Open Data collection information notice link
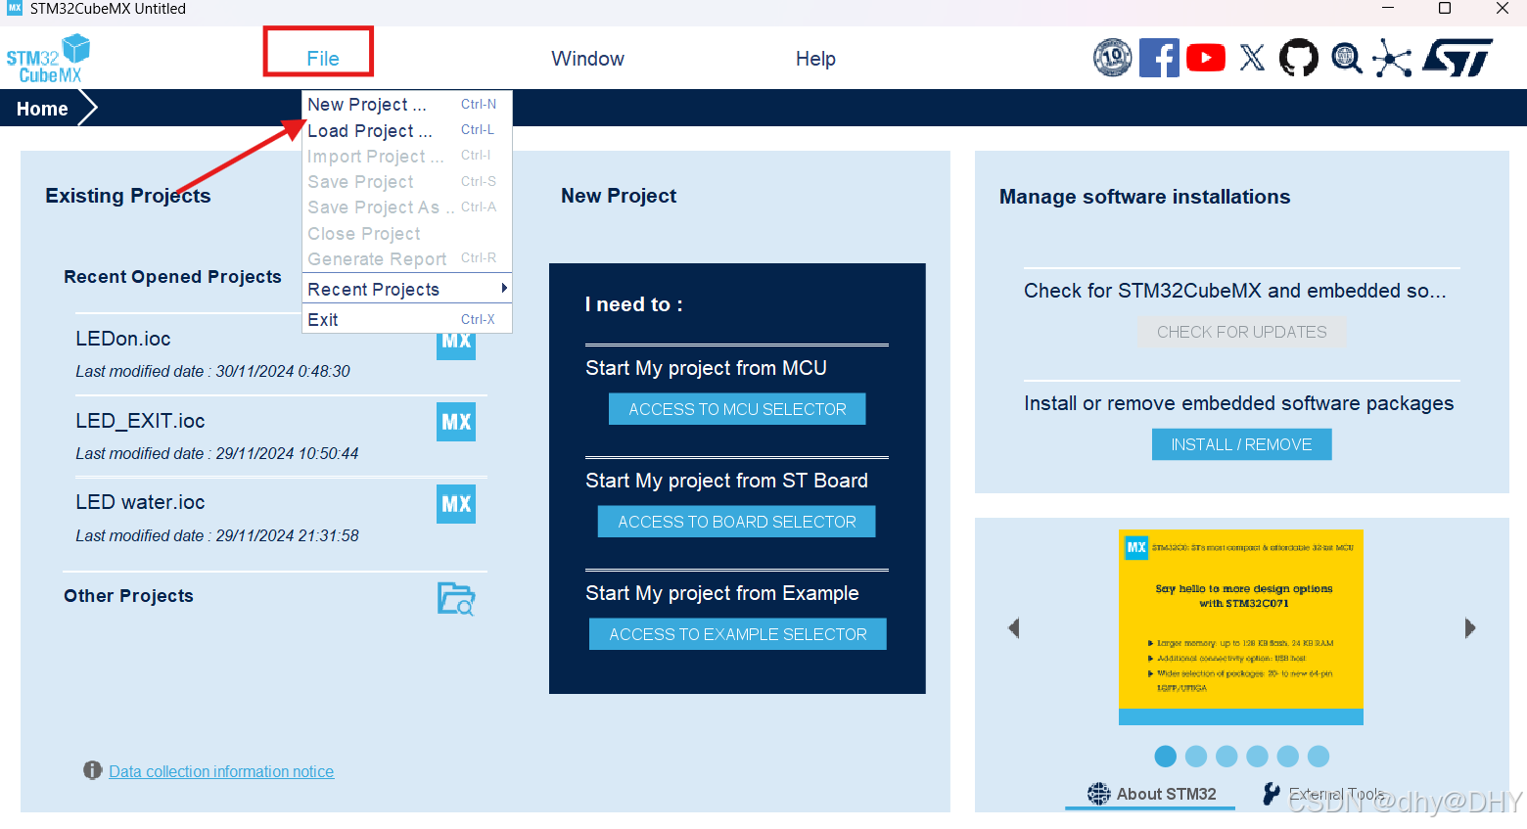This screenshot has width=1527, height=829. 221,771
